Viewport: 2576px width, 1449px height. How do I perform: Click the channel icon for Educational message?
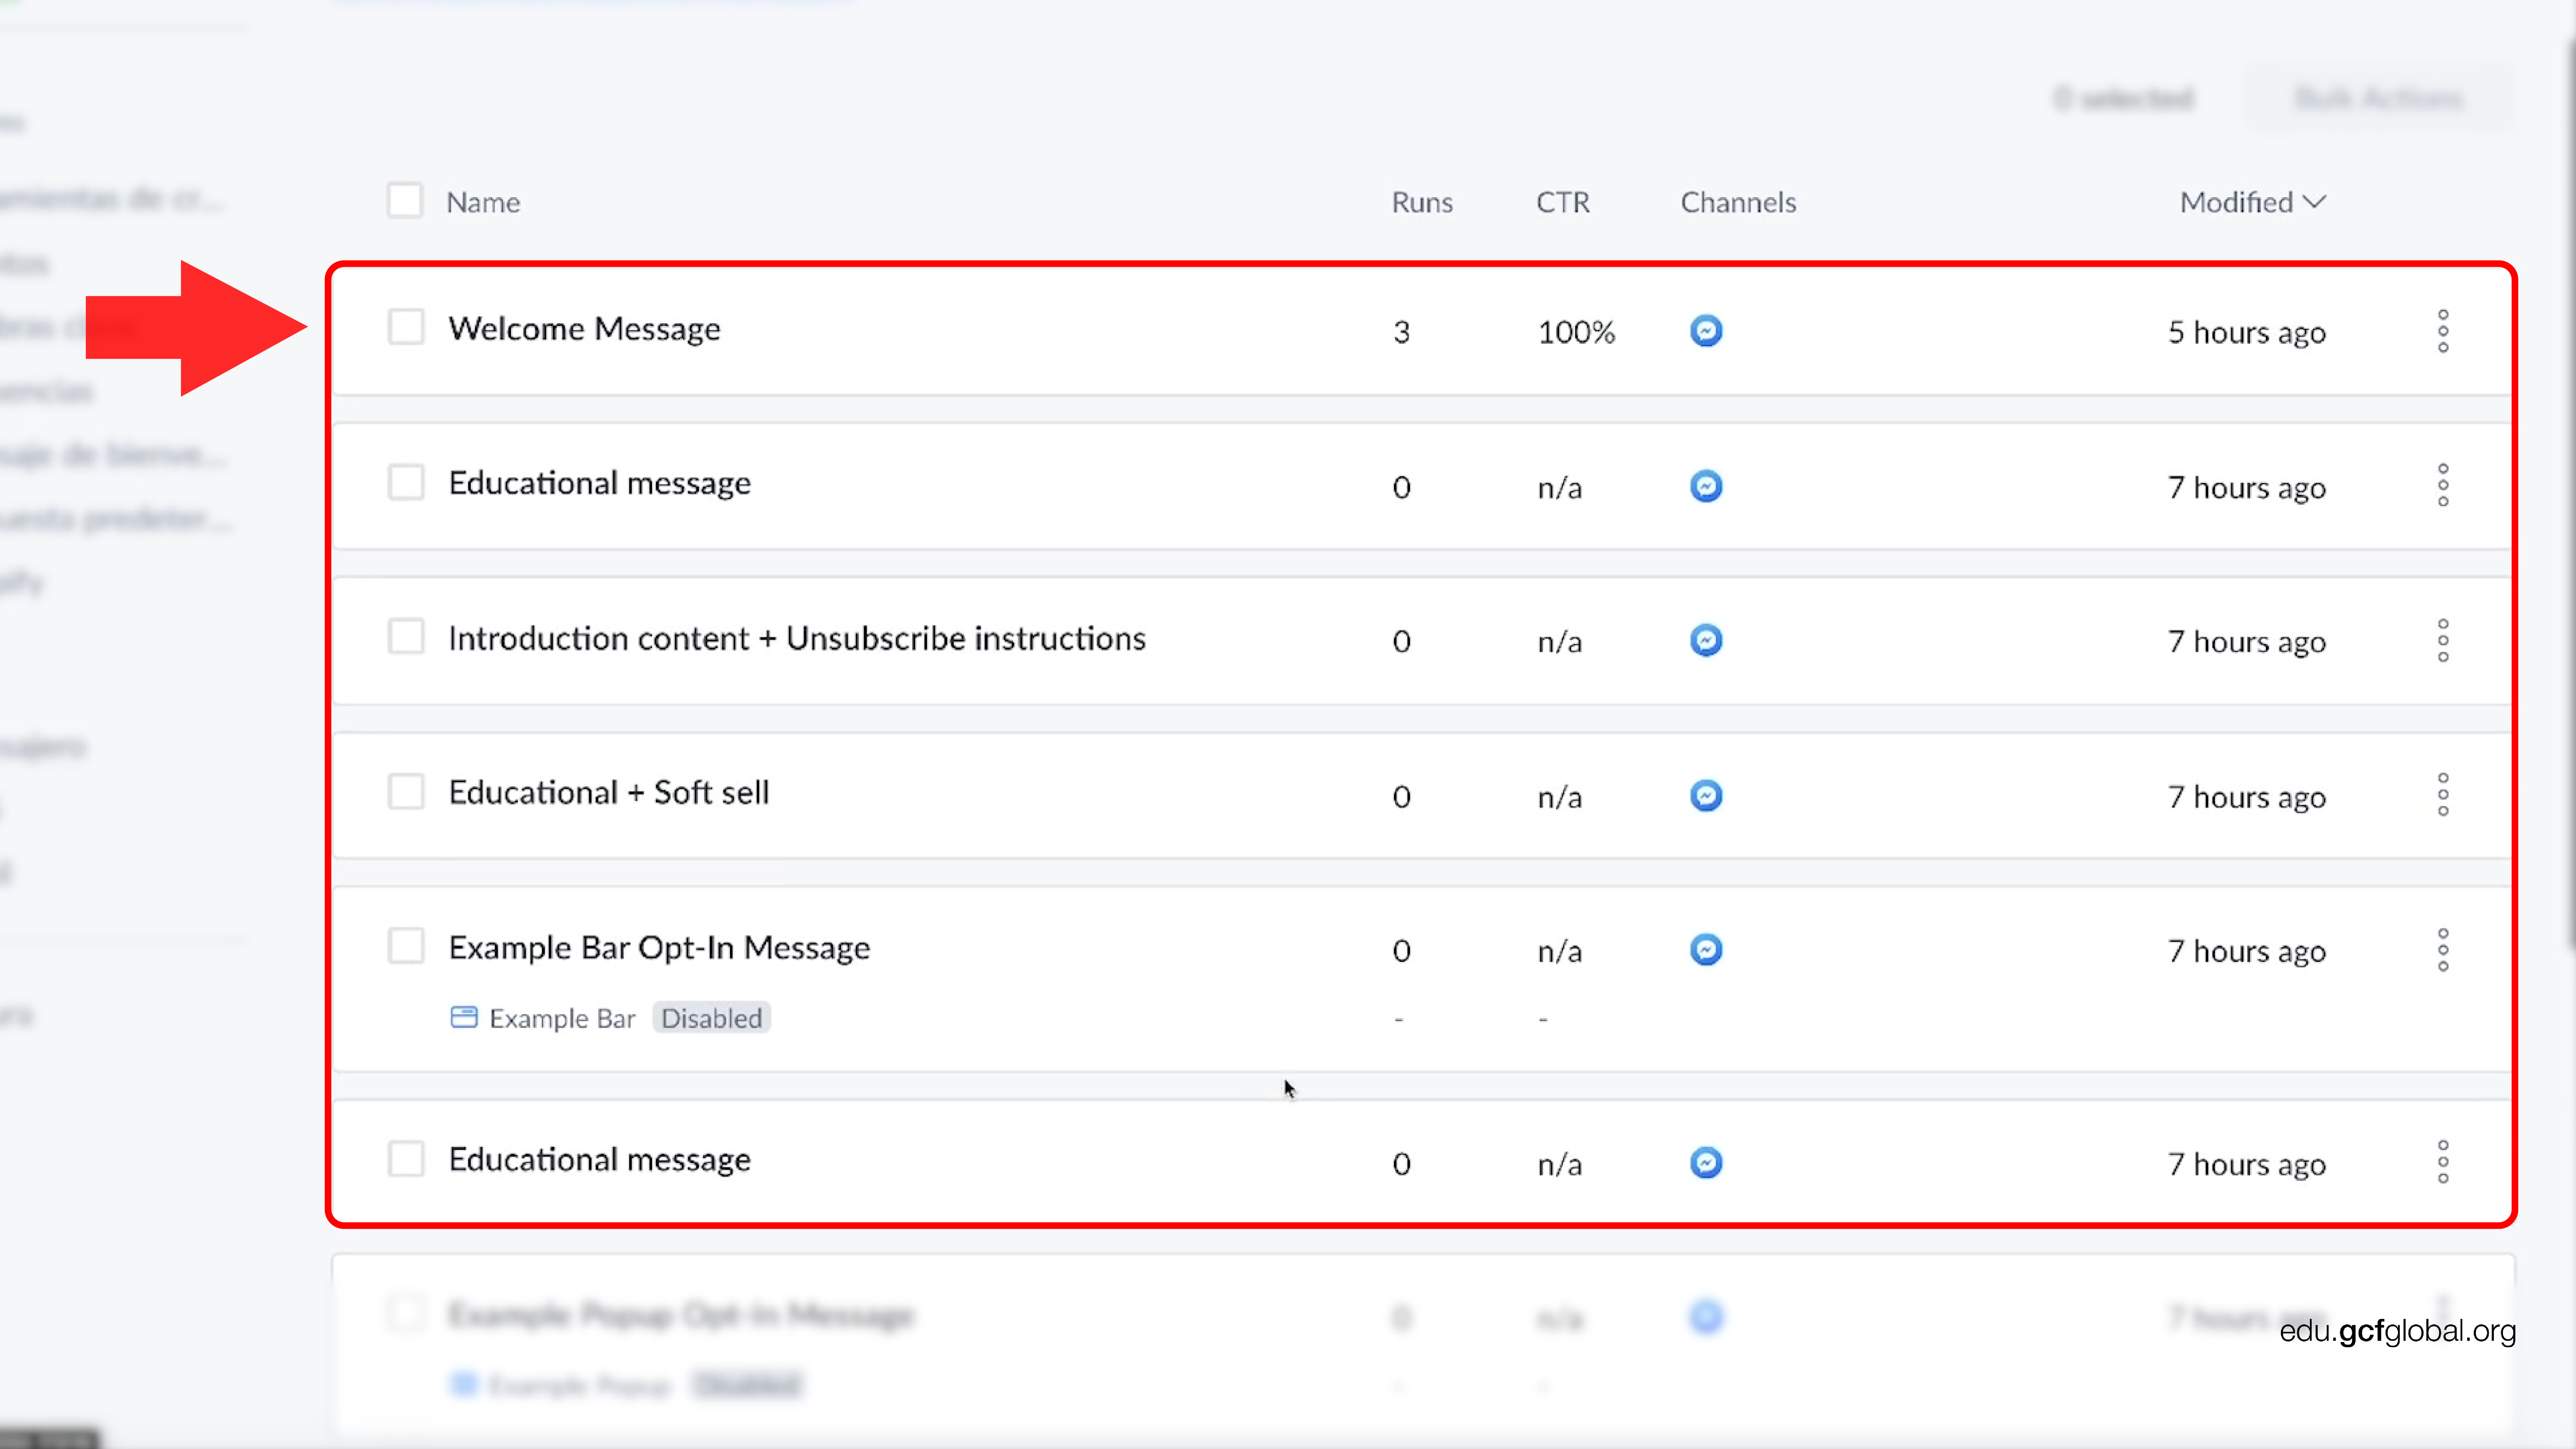pos(1706,485)
